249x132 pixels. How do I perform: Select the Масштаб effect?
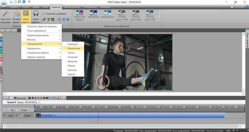click(x=73, y=70)
